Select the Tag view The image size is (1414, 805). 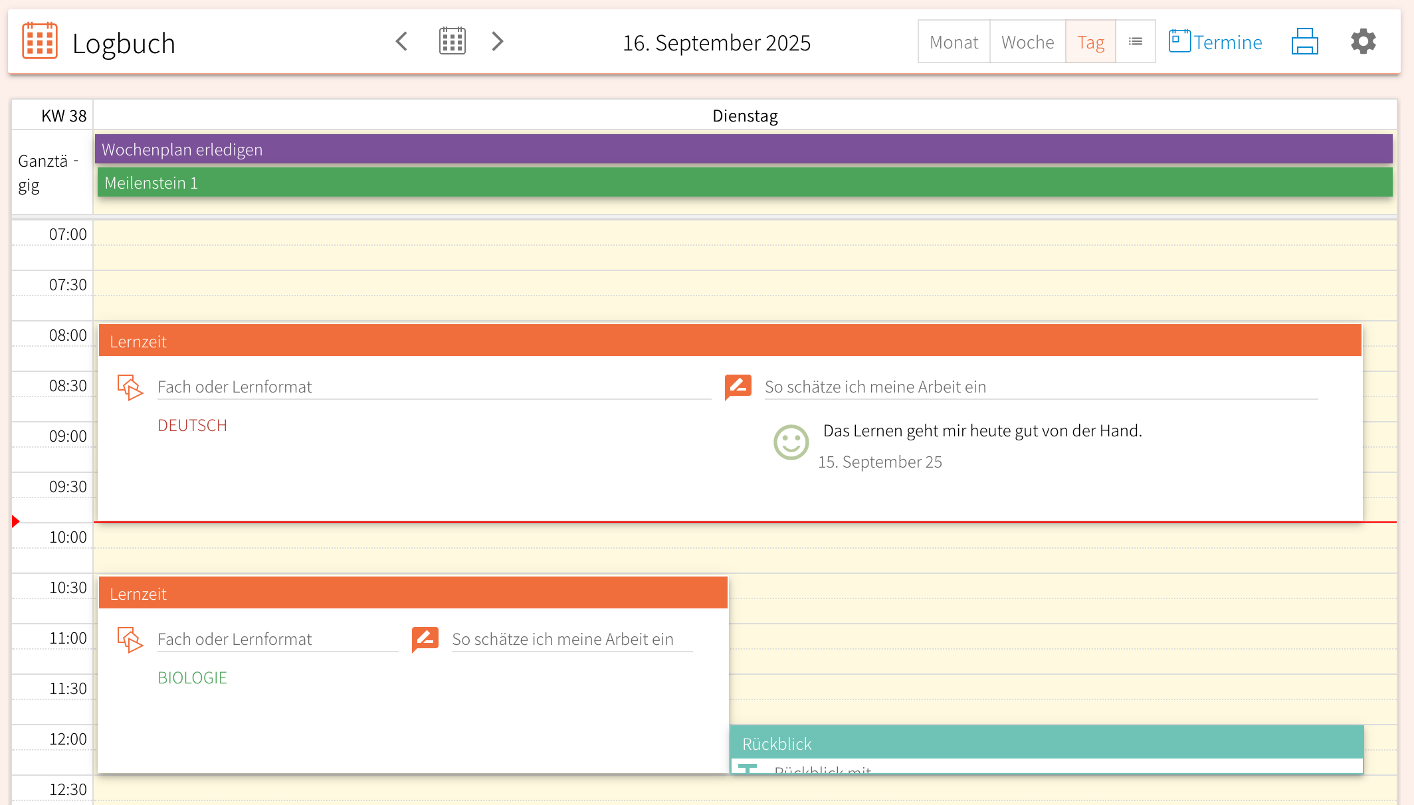click(1090, 42)
